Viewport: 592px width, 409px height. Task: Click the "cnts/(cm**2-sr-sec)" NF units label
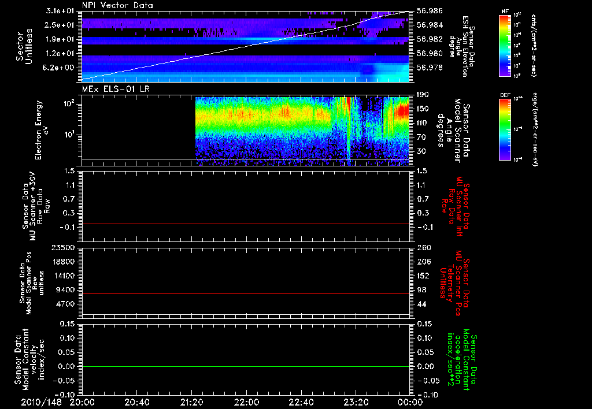pyautogui.click(x=534, y=46)
